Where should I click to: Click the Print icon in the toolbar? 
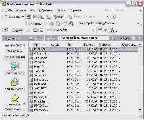click(29, 17)
